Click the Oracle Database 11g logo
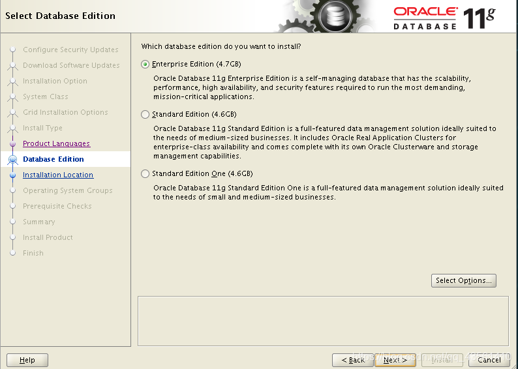Screen dimensions: 518x369 444,18
